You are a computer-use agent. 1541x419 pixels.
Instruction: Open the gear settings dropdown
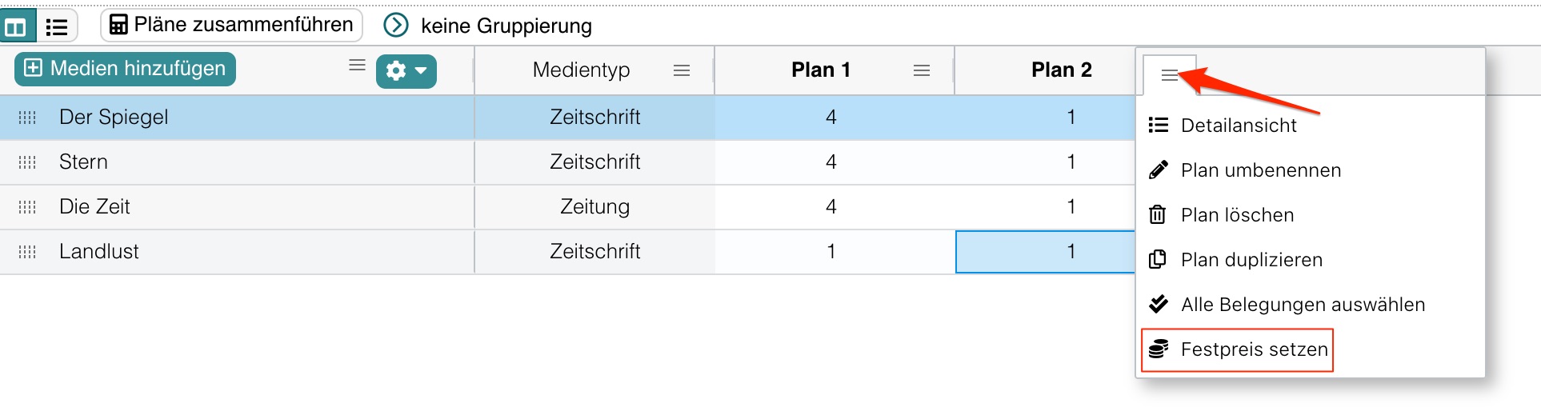(406, 71)
